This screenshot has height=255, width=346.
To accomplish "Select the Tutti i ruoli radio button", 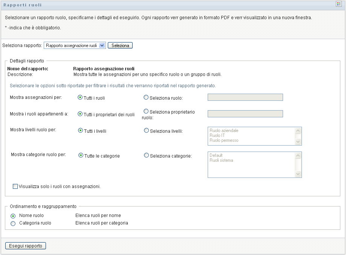I will pyautogui.click(x=80, y=97).
